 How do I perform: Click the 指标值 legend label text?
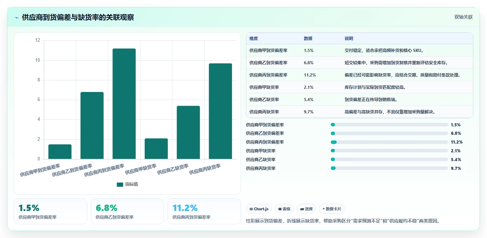132,184
